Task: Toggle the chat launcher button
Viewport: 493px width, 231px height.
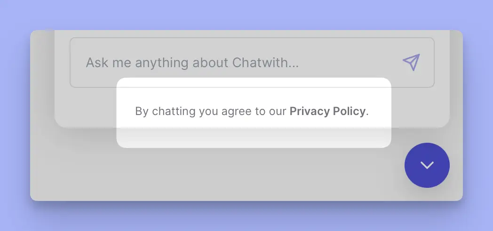Action: click(427, 165)
